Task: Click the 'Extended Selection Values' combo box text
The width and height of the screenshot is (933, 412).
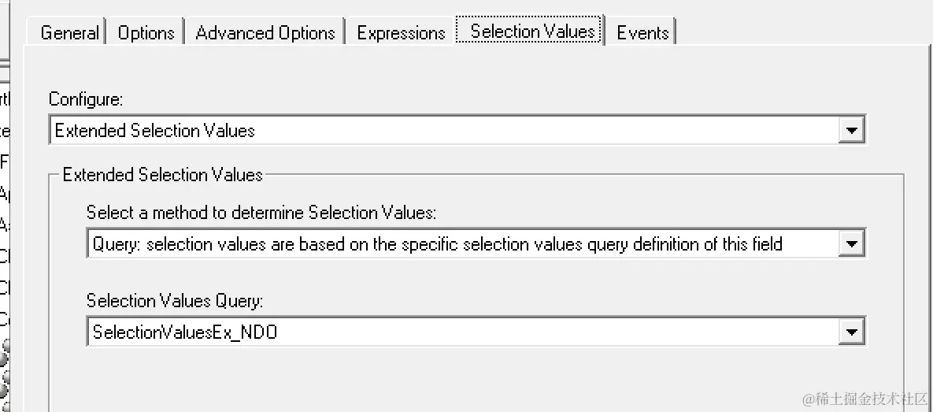Action: (x=155, y=131)
